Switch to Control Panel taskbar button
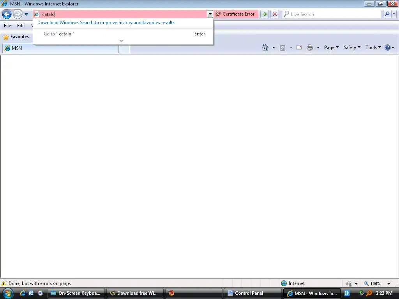Screen dimensions: 399x299 [252, 293]
